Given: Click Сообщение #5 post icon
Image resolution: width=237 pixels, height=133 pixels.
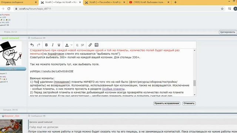Looking at the screenshot, I should coord(29,116).
